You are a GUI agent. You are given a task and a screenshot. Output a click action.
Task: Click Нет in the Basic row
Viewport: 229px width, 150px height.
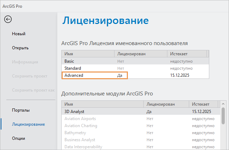pos(120,61)
